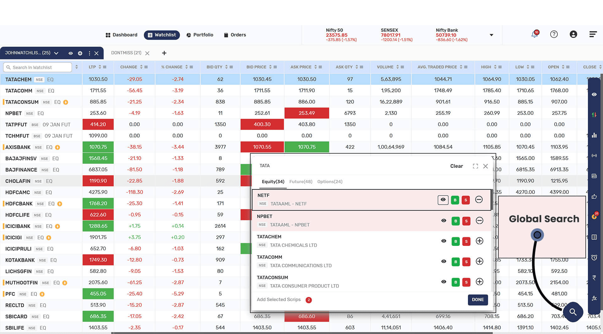Add TATACONSUM with the plus icon
This screenshot has height=334, width=603.
click(x=480, y=282)
